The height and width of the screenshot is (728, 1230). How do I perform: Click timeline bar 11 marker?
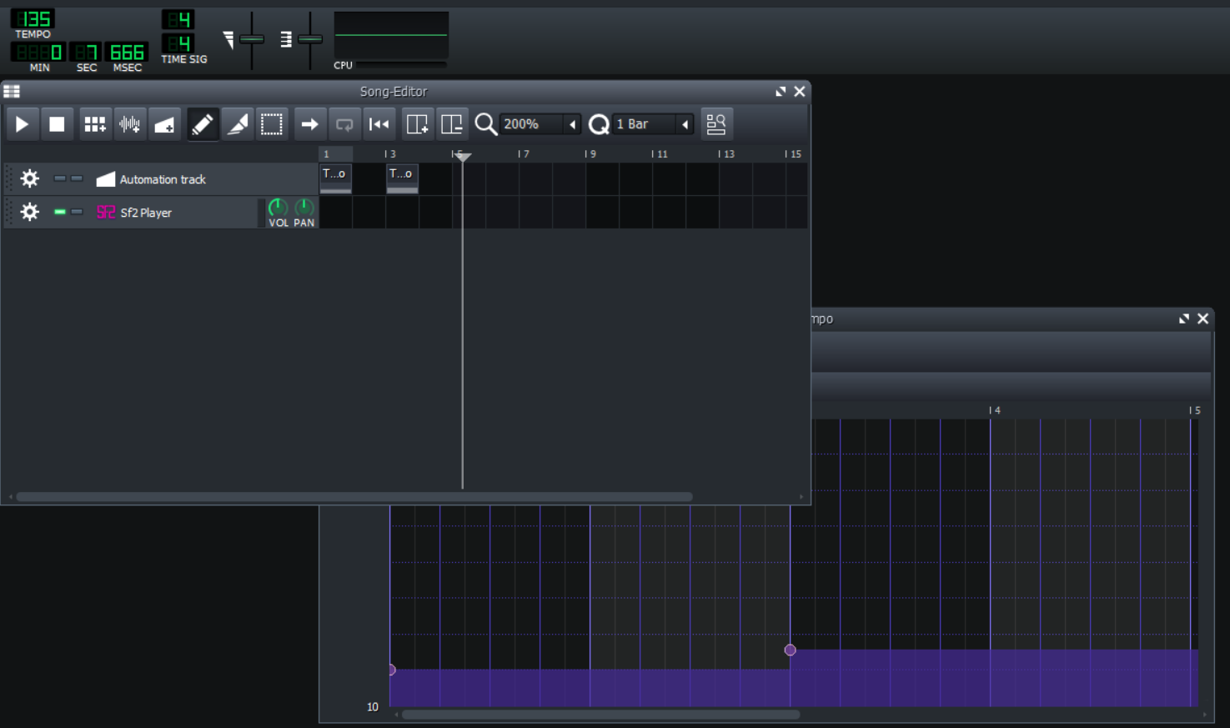(x=659, y=154)
